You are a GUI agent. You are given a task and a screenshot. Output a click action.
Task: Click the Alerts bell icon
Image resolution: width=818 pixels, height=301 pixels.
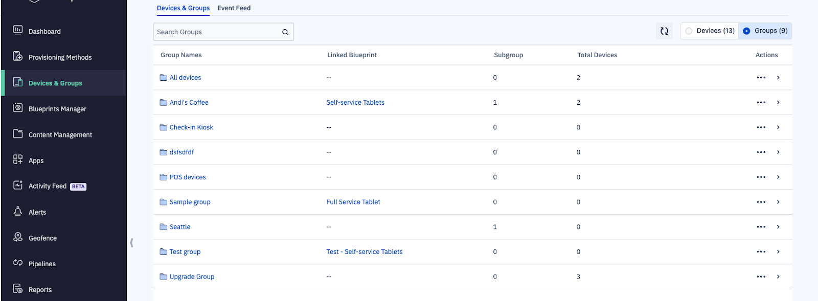point(18,211)
